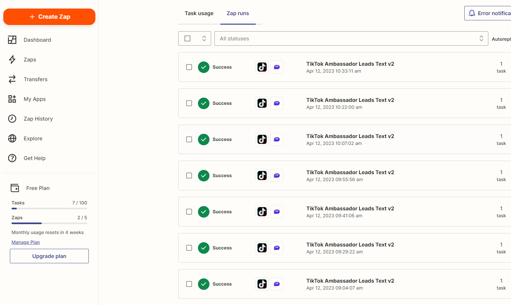The height and width of the screenshot is (305, 511).
Task: Click the Create Zap button
Action: (x=49, y=17)
